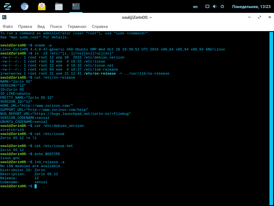This screenshot has height=206, width=274.
Task: Click the 'uname -a' command text
Action: point(43,45)
